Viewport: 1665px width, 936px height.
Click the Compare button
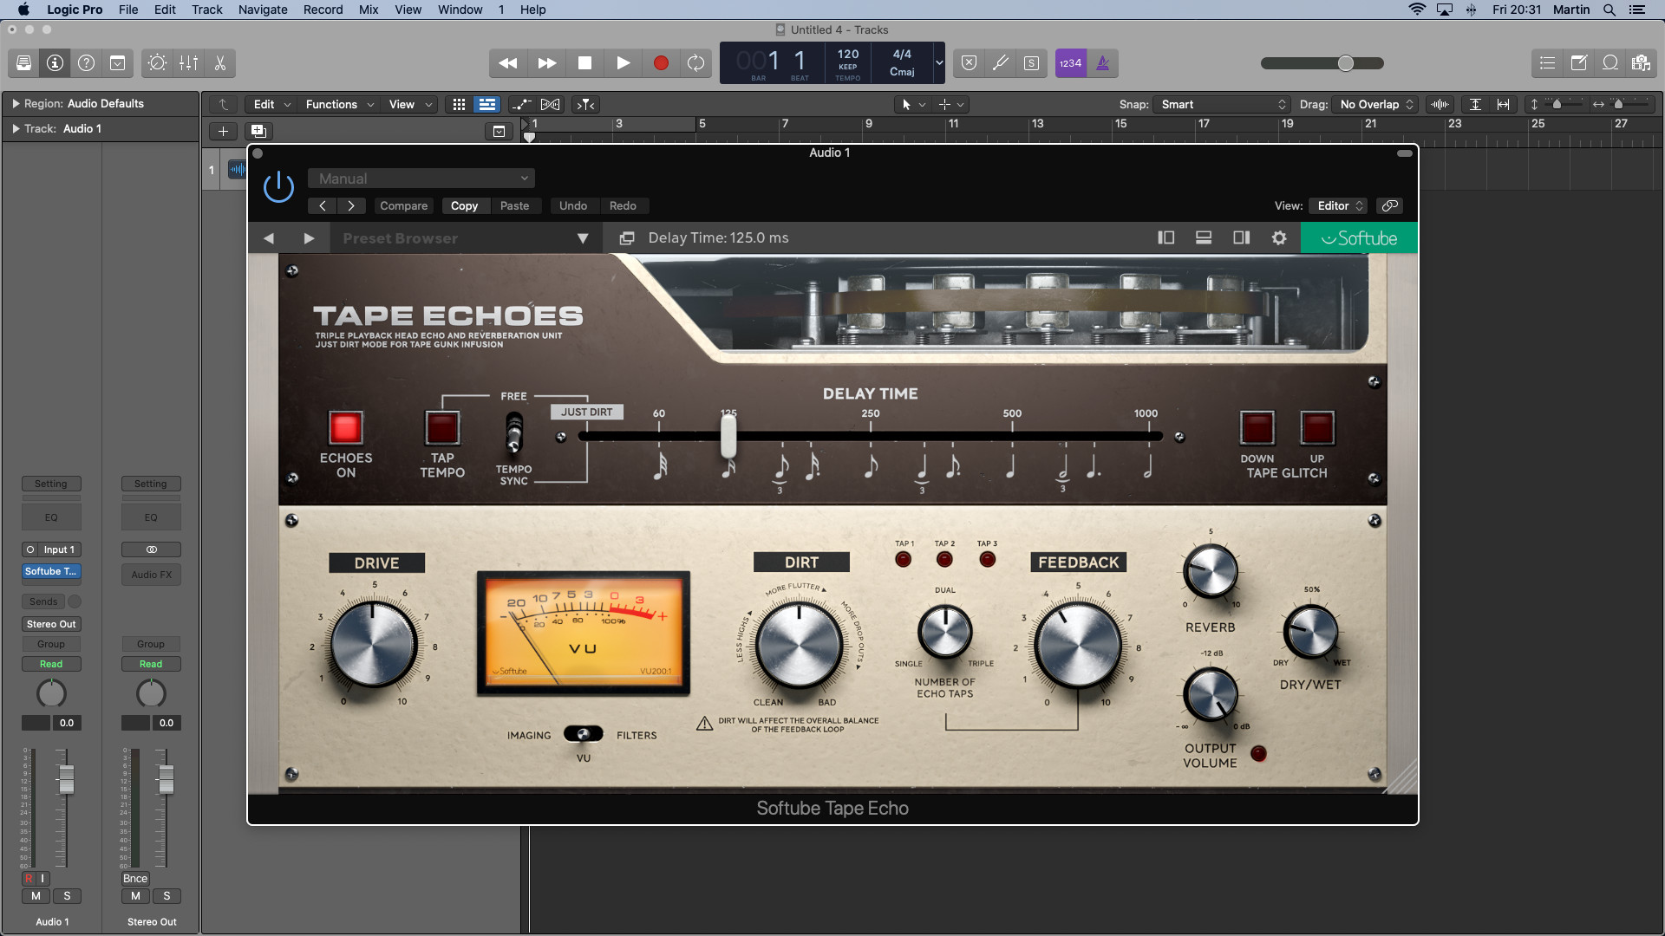click(x=403, y=206)
